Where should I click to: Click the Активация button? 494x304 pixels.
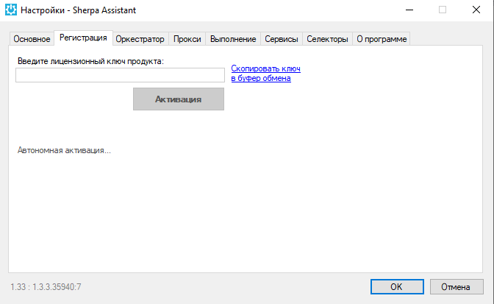click(179, 99)
